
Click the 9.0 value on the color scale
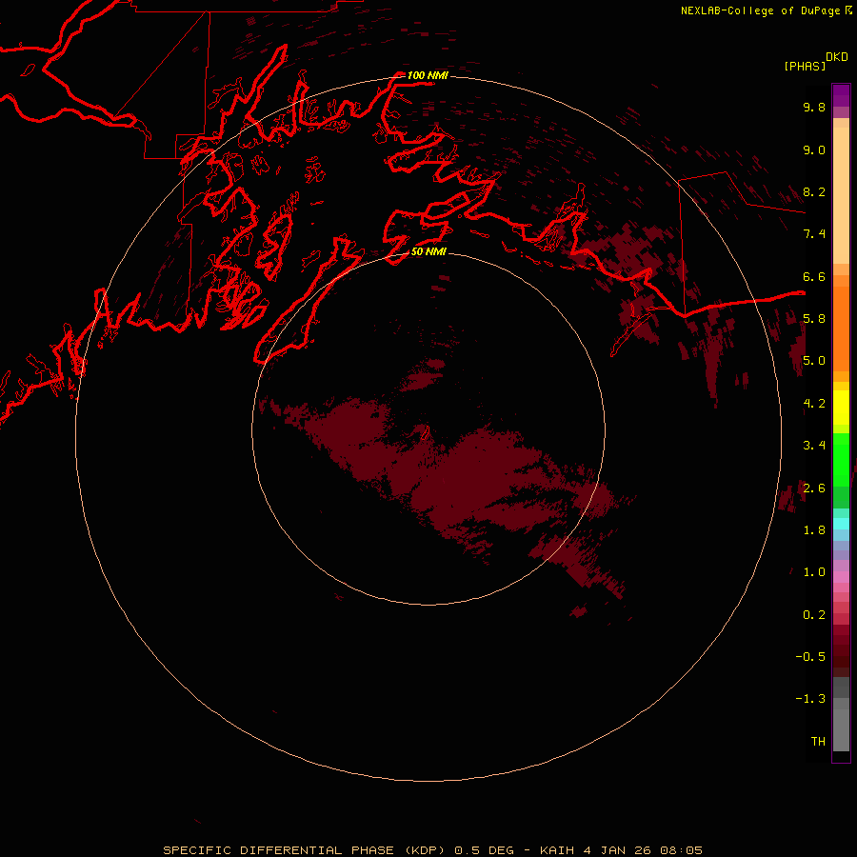(x=814, y=149)
